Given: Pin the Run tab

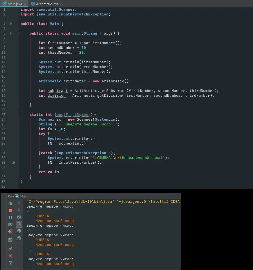Looking at the screenshot, I should pos(10,249).
